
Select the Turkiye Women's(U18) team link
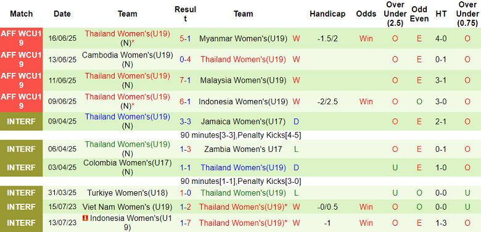pyautogui.click(x=128, y=193)
